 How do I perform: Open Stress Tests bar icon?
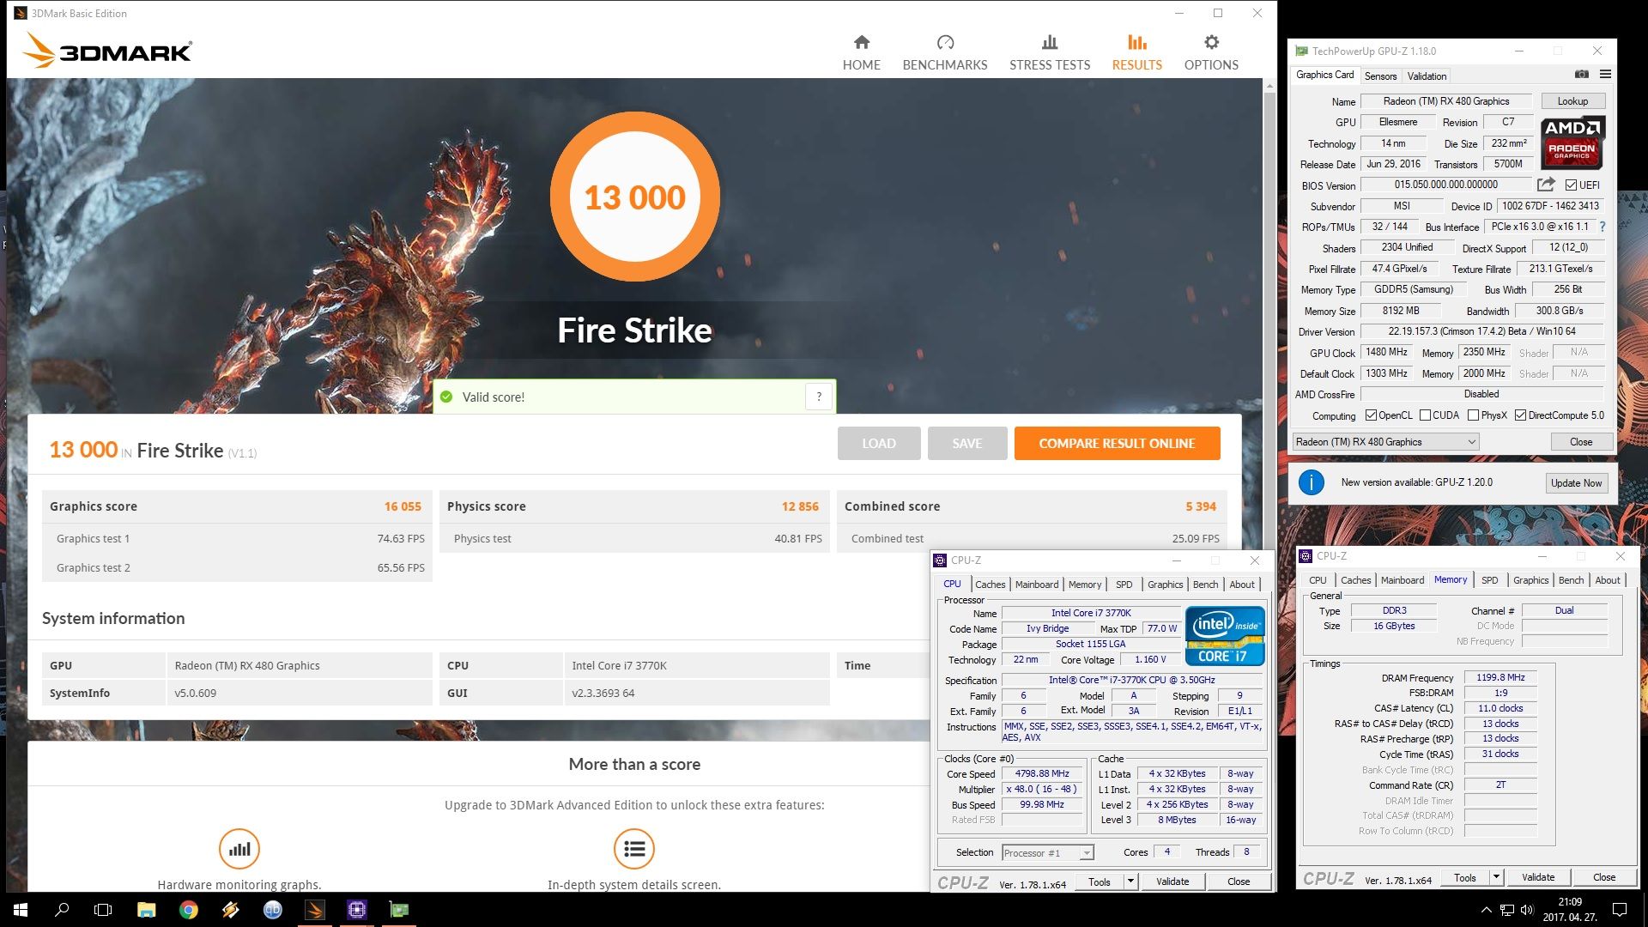[x=1049, y=43]
